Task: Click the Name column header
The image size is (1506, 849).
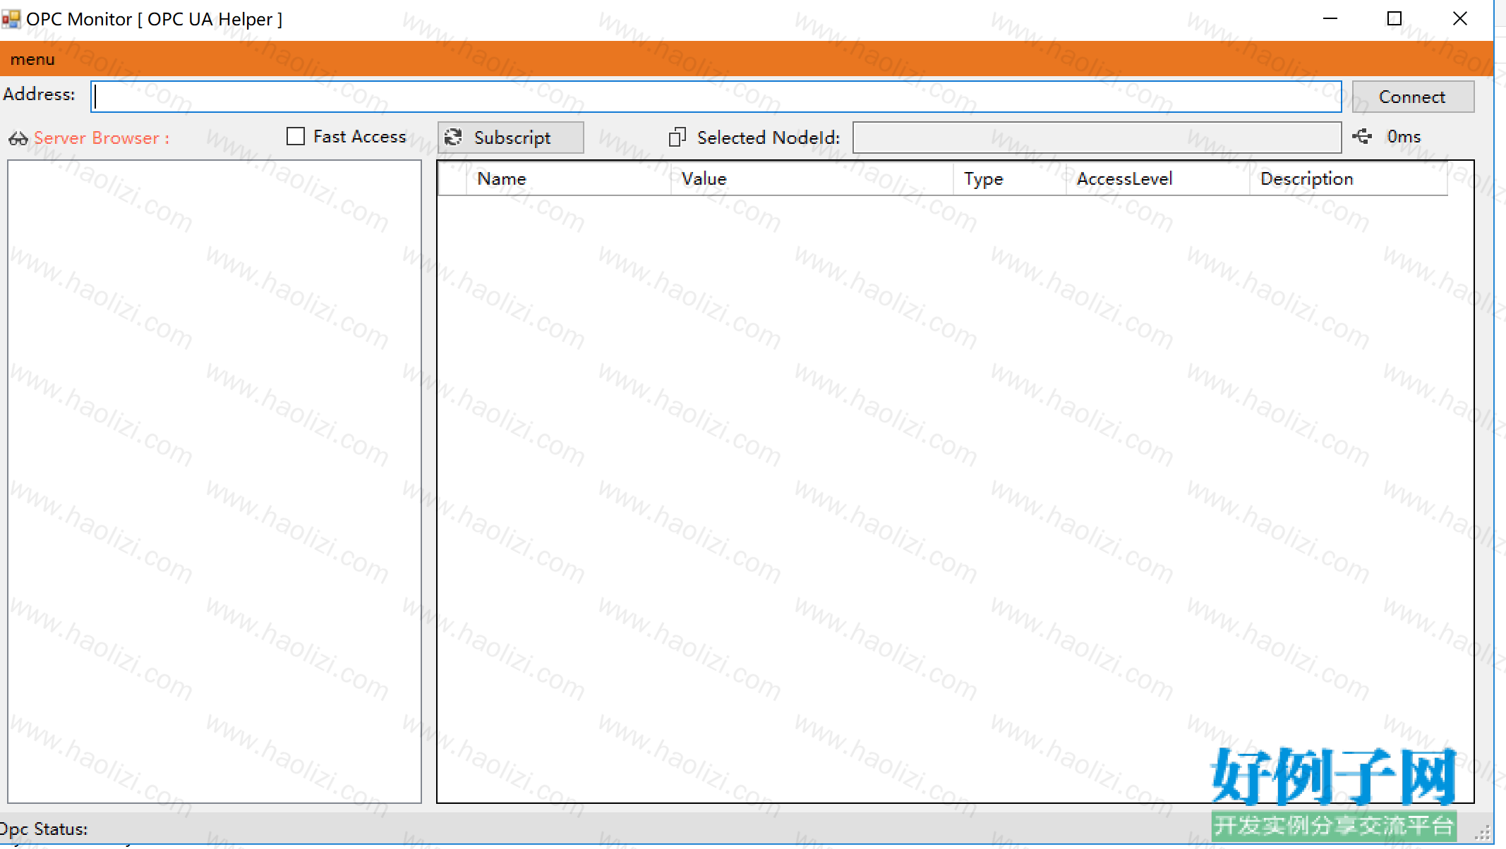Action: [x=568, y=179]
